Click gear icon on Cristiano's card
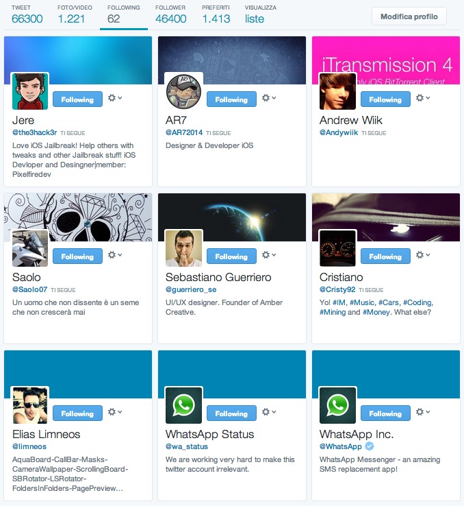The image size is (464, 506). click(x=422, y=255)
